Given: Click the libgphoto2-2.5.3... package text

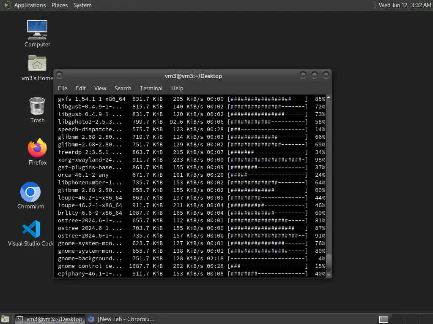Looking at the screenshot, I should (x=90, y=122).
